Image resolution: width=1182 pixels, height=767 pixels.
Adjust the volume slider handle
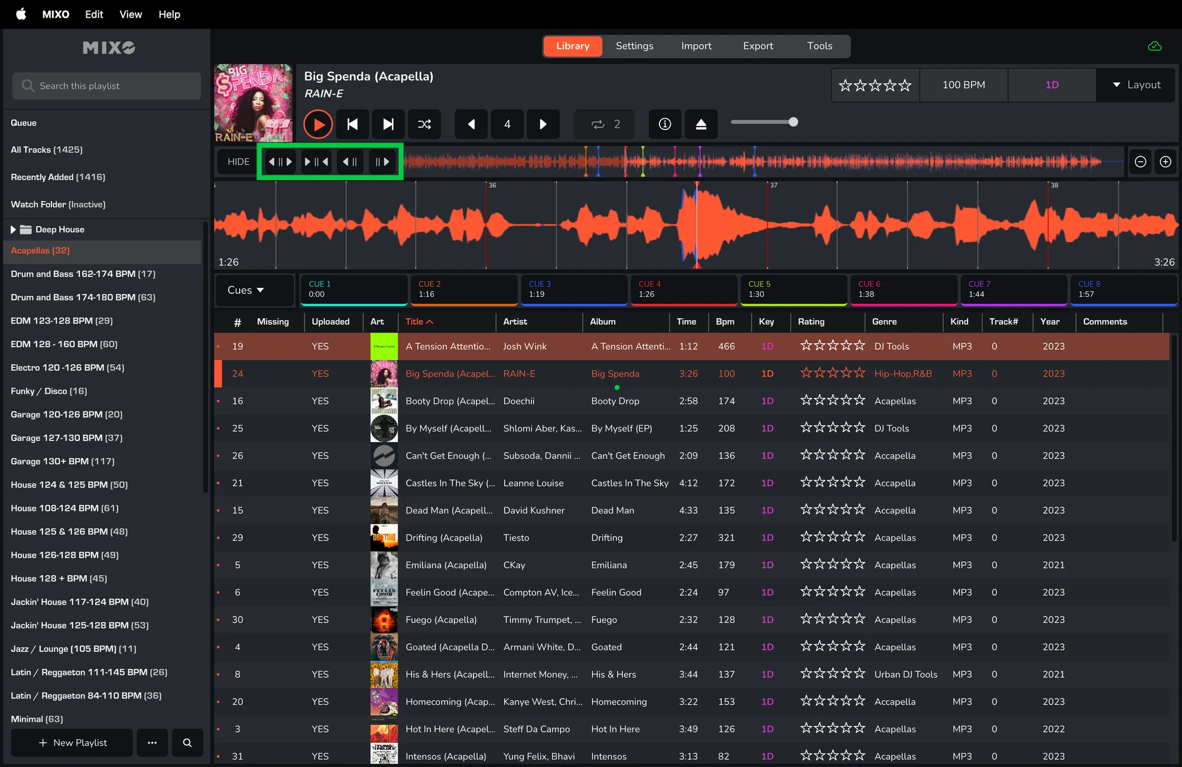793,122
